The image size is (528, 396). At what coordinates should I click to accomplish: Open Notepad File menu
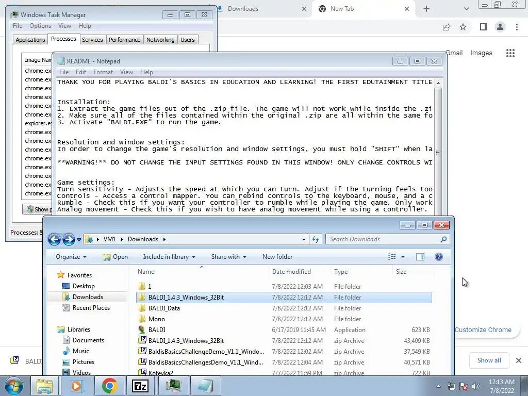pyautogui.click(x=64, y=72)
